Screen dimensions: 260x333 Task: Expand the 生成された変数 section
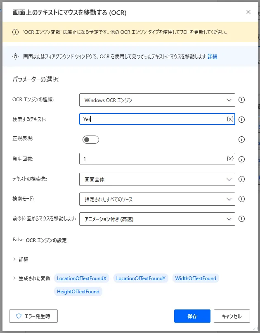click(x=32, y=278)
